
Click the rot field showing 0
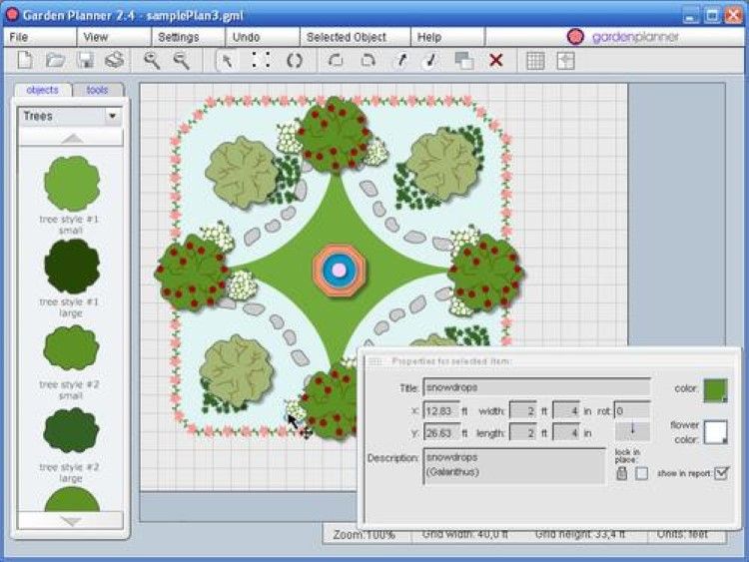tap(632, 410)
